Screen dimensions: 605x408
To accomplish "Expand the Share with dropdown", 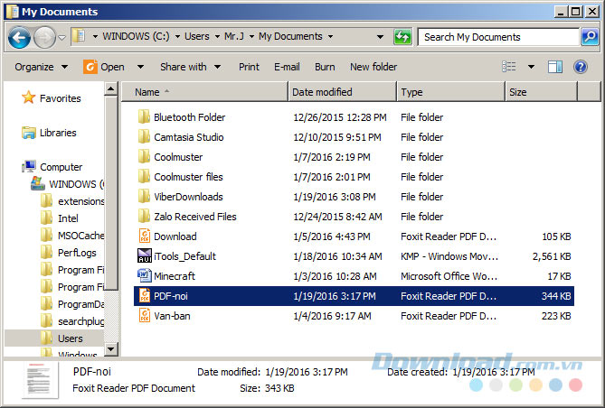I will pos(189,67).
